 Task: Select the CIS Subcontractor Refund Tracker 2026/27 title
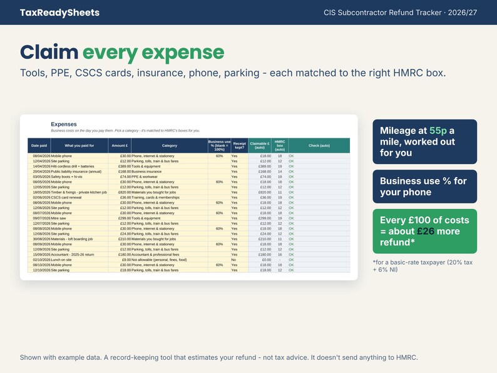[x=400, y=13]
